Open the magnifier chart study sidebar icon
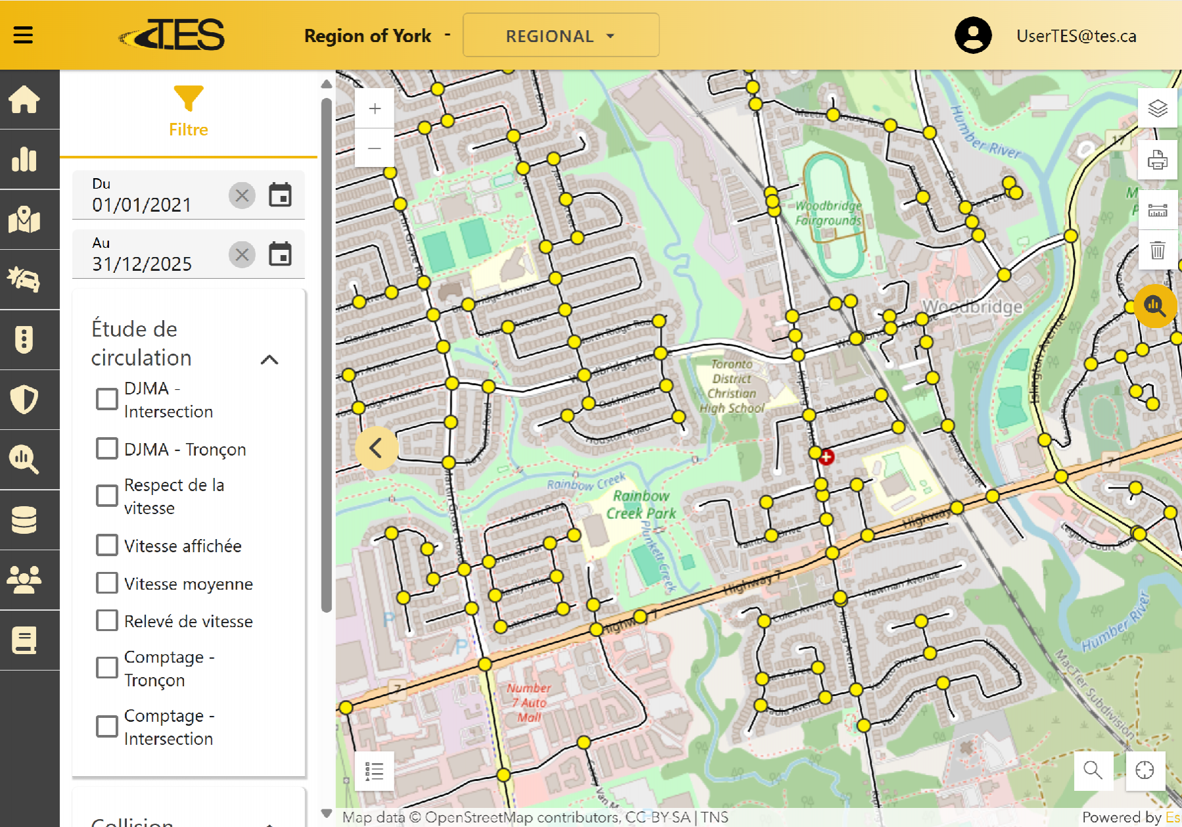The image size is (1182, 827). 24,460
